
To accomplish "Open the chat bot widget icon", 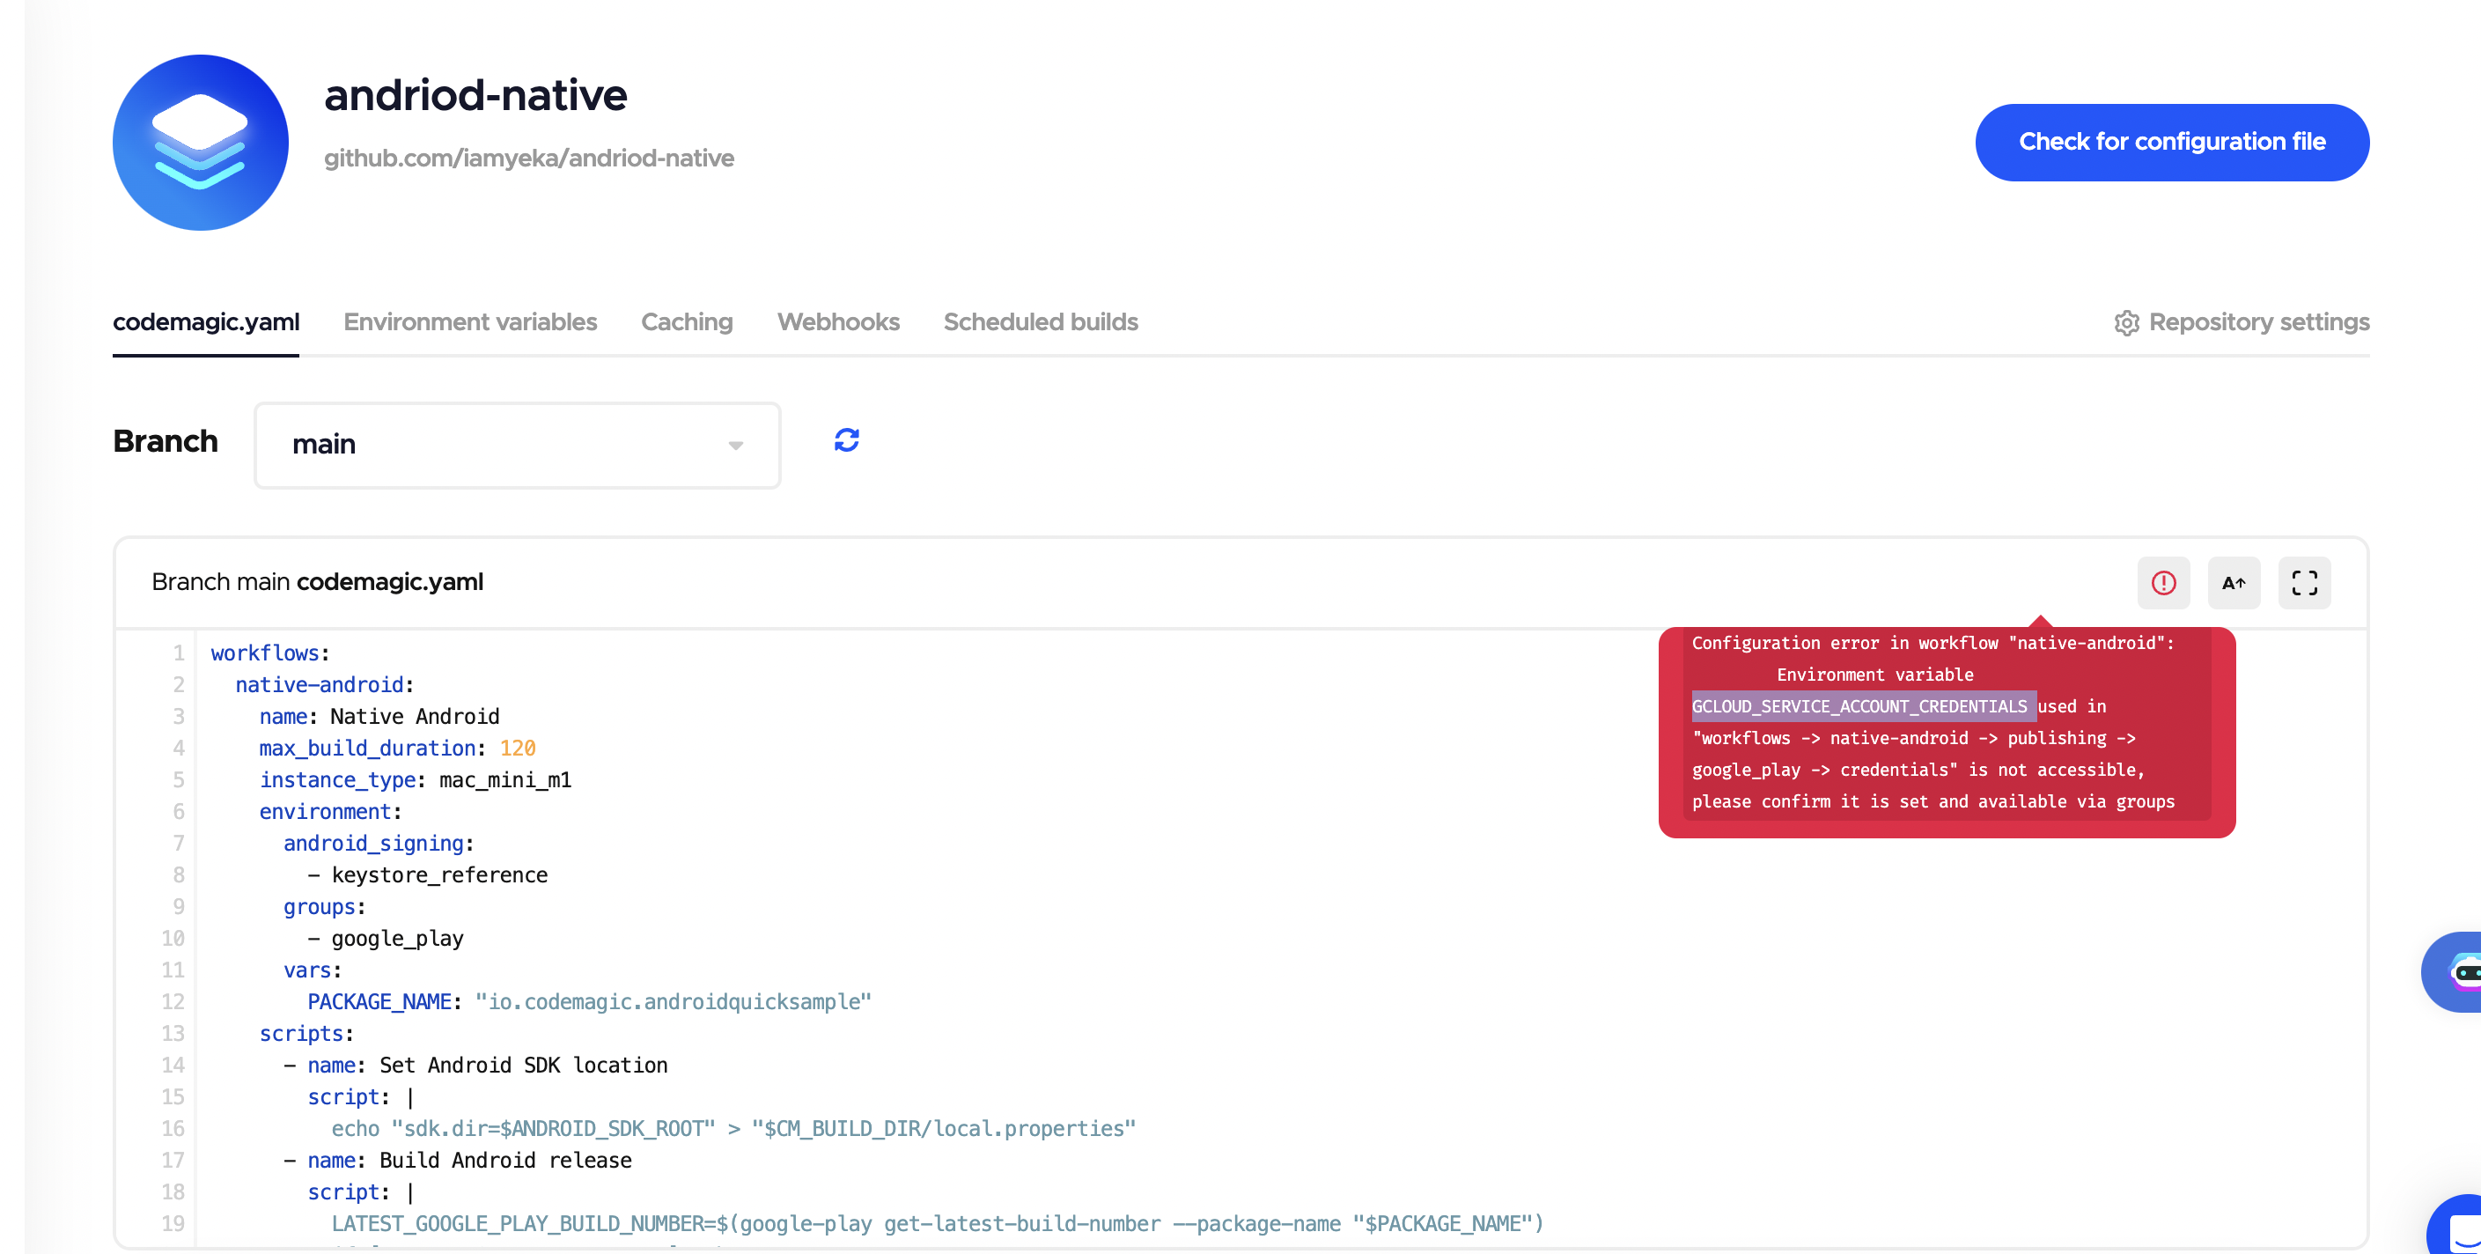I will coord(2457,970).
